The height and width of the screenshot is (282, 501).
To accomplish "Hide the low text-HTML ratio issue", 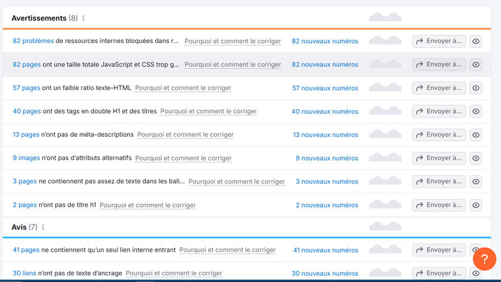I will tap(476, 88).
